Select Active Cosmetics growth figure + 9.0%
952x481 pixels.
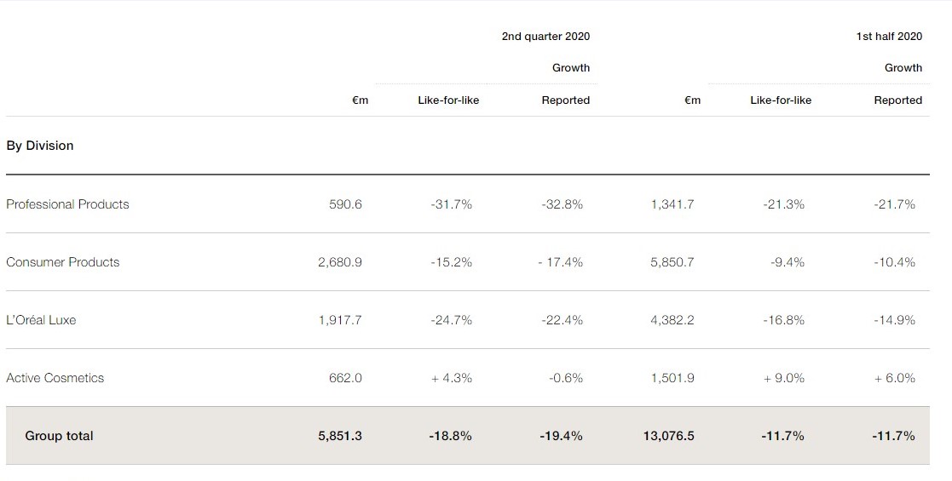783,378
